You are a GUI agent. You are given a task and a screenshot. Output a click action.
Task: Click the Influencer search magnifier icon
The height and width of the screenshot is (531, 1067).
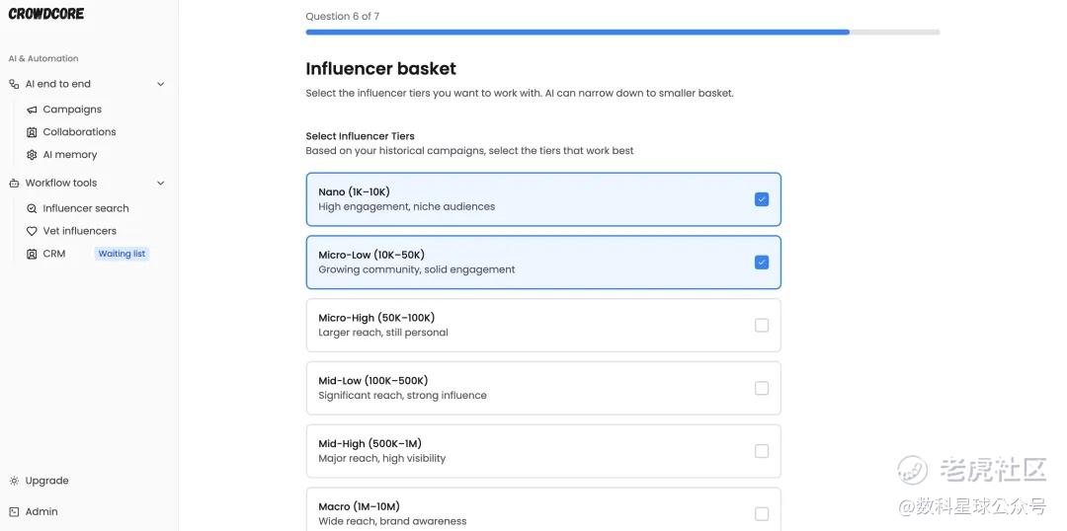tap(32, 208)
